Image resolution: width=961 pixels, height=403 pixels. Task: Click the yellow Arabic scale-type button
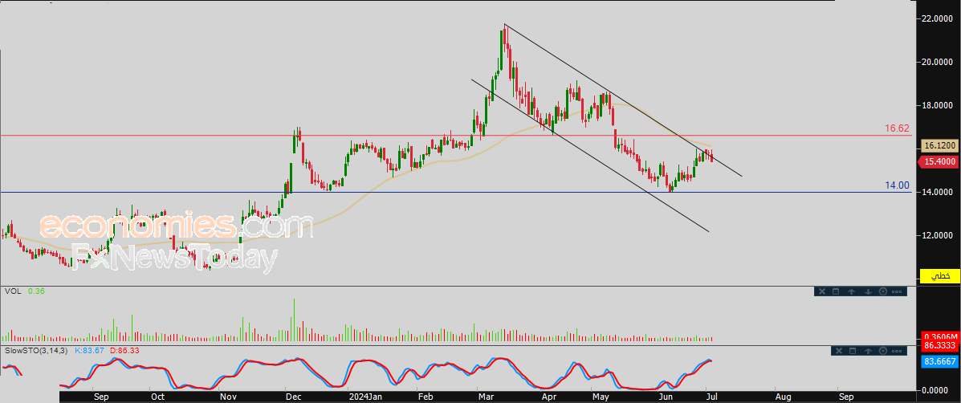pyautogui.click(x=939, y=276)
